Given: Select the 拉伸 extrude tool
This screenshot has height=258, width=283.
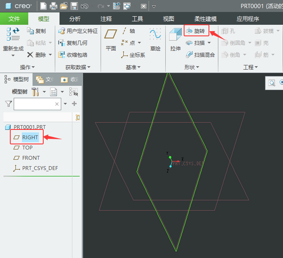Looking at the screenshot, I should [x=176, y=40].
